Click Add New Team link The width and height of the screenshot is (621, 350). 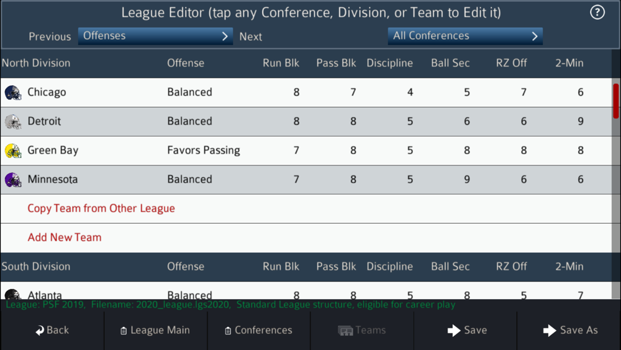(x=65, y=237)
